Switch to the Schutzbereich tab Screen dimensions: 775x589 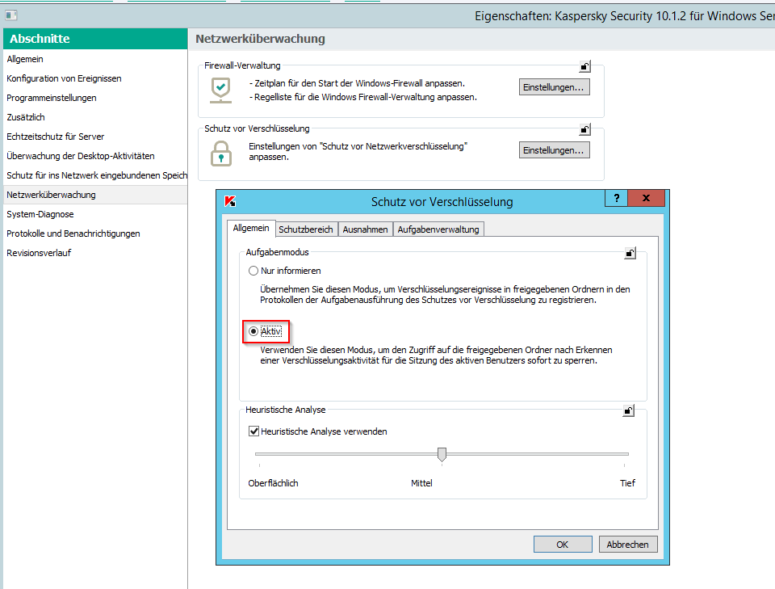point(306,229)
